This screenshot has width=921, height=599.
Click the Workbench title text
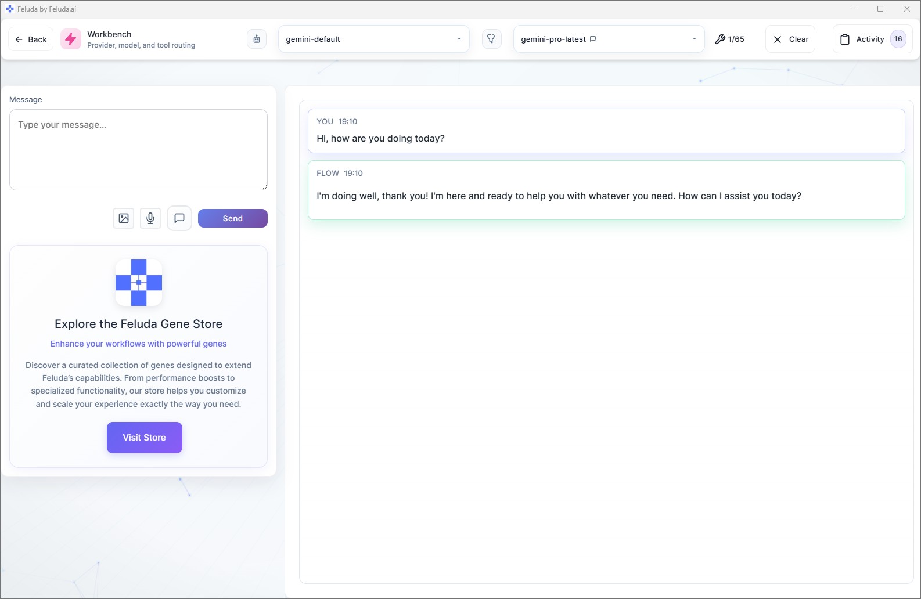(109, 34)
